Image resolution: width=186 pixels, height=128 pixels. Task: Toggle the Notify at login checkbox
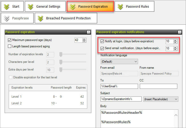[x=102, y=41]
